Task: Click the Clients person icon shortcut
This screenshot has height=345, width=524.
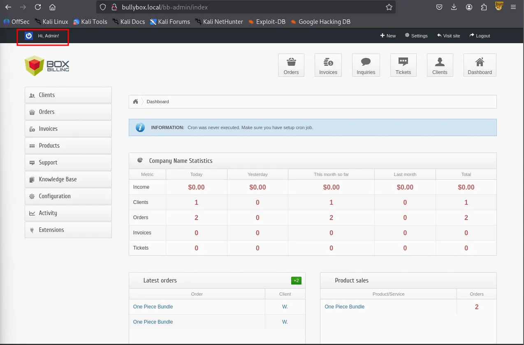Action: [440, 65]
